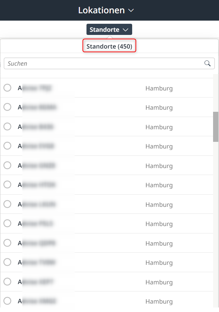Select the fifth entry's radio button

[x=7, y=165]
